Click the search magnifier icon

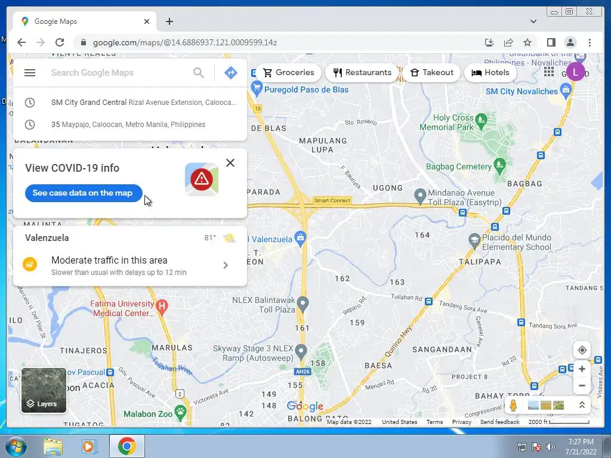click(x=199, y=73)
